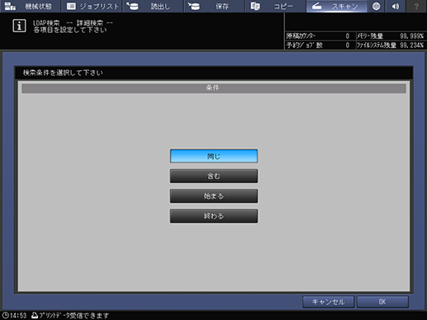Click the プリントデータ受信できます status message
The image size is (427, 320).
(74, 315)
